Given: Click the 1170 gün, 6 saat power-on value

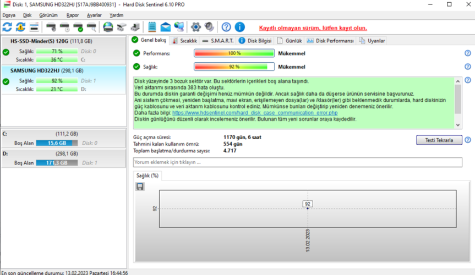Looking at the screenshot, I should point(242,137).
